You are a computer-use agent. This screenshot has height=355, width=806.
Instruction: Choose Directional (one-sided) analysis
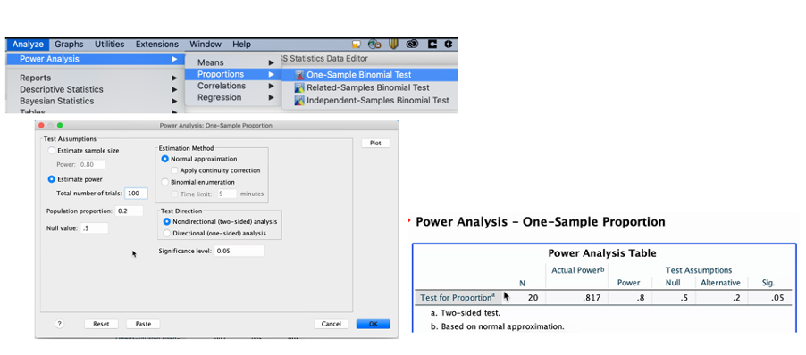(166, 233)
